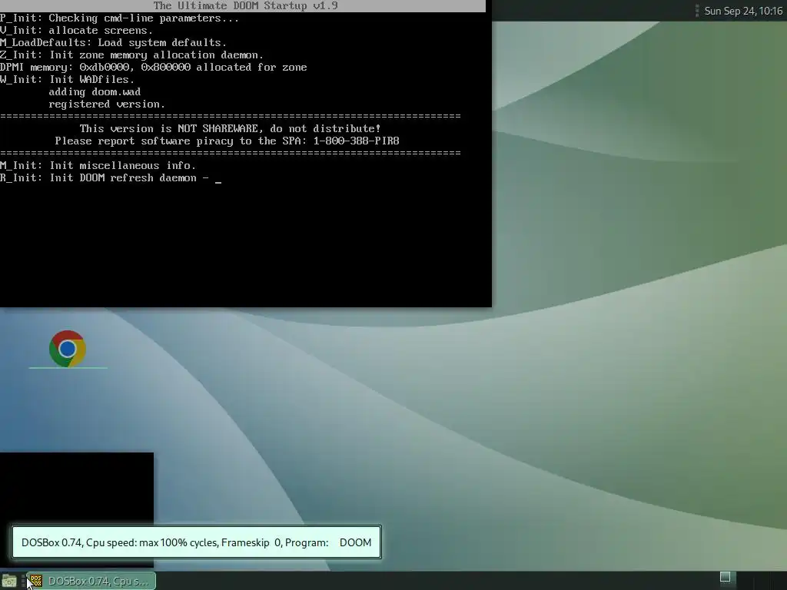
Task: Click the 'V_Init: allocate screens.' line
Action: tap(76, 30)
